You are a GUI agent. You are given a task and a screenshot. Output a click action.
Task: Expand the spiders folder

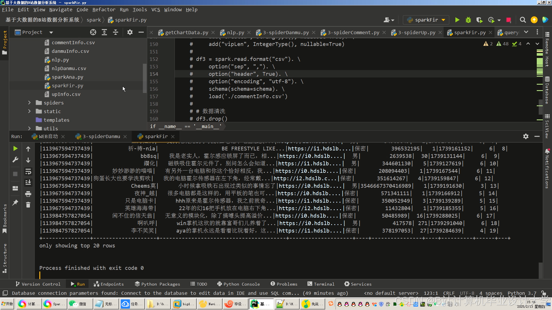29,103
